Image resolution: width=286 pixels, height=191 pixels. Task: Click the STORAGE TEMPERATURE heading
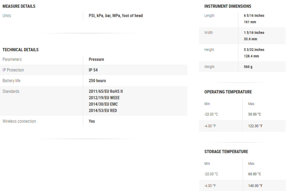[226, 152]
